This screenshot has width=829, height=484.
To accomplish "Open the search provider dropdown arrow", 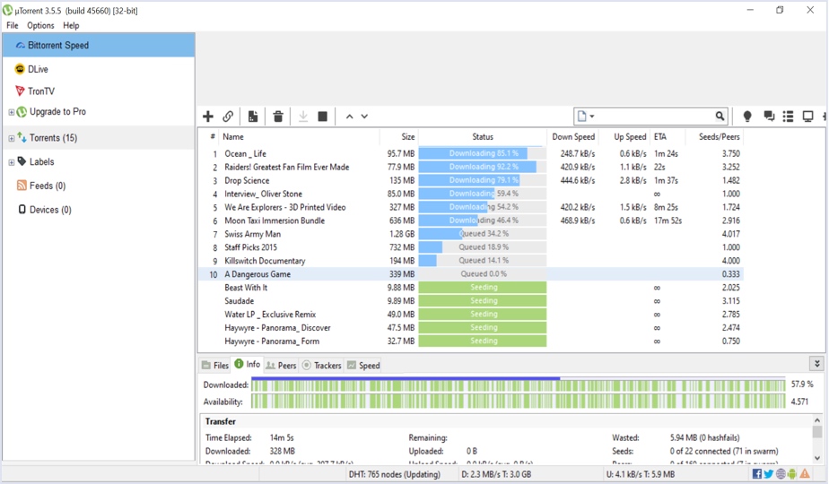I will coord(592,117).
